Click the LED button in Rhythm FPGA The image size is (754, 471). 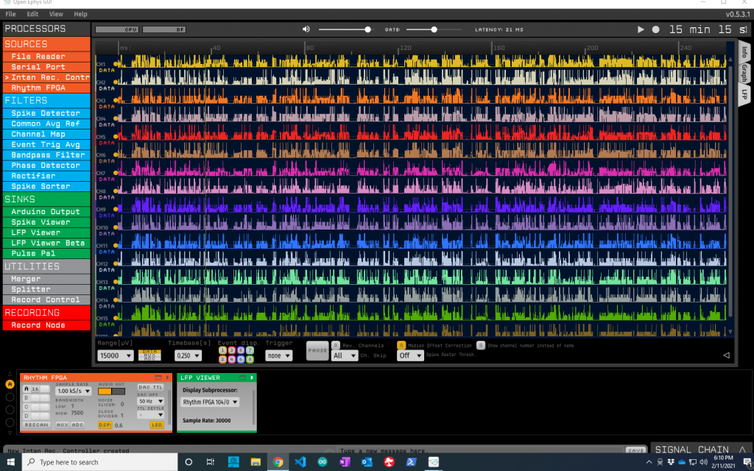pos(157,425)
